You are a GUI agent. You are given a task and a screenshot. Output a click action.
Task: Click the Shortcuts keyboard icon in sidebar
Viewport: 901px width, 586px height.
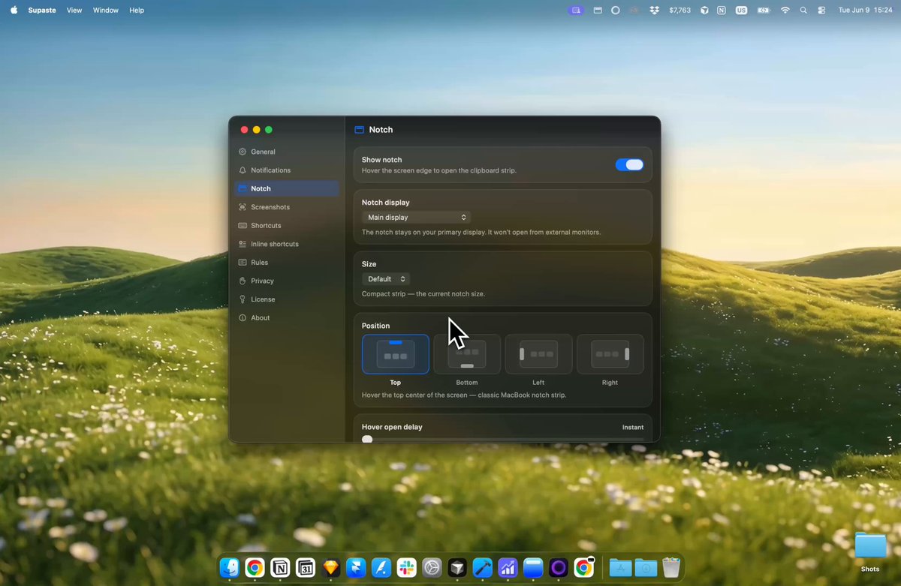pos(243,225)
